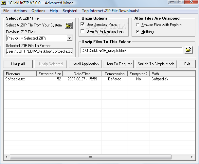Sort by the Date/Time column header
Viewport: 199px width, 164px height.
[x=82, y=74]
